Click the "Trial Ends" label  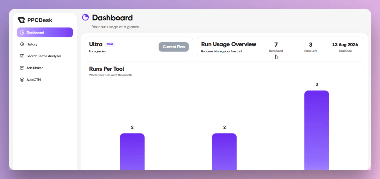pos(345,51)
